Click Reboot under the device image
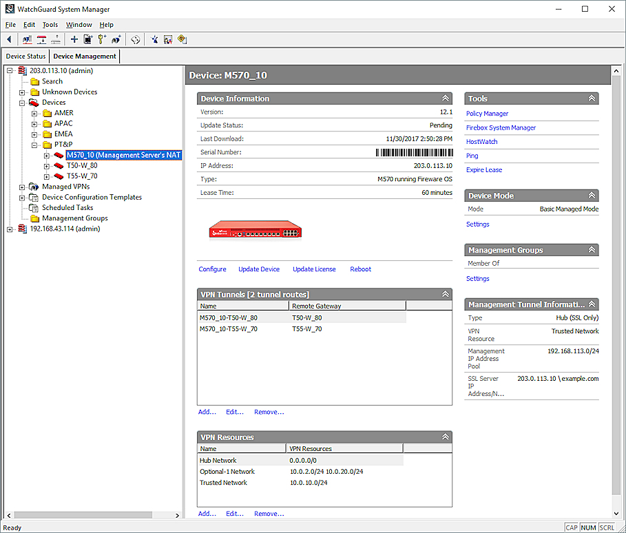Viewport: 626px width, 533px height. click(x=360, y=269)
